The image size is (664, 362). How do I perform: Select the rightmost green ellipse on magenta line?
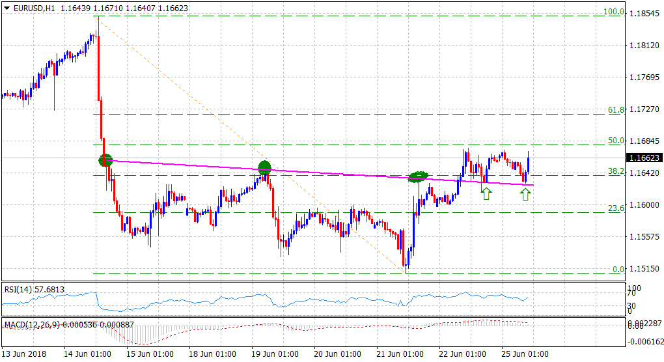click(418, 176)
